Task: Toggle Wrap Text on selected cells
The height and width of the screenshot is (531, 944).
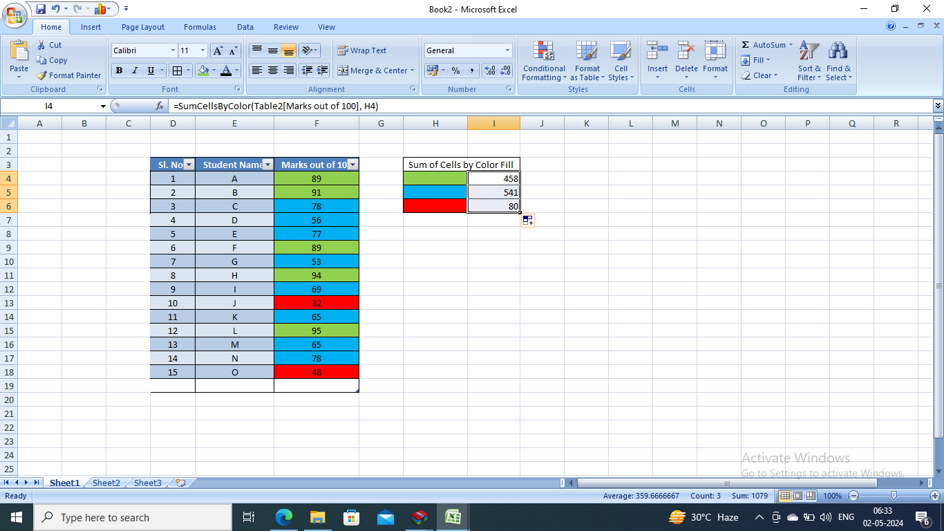Action: (x=362, y=50)
